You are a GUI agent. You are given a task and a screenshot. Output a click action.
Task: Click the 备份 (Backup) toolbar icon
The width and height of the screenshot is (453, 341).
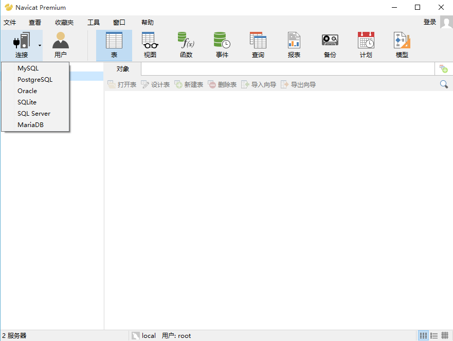[x=330, y=45]
